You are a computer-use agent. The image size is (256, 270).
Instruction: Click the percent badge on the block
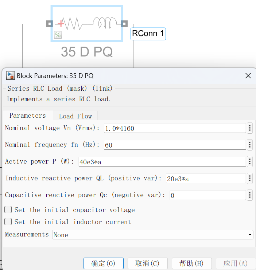coord(58,35)
